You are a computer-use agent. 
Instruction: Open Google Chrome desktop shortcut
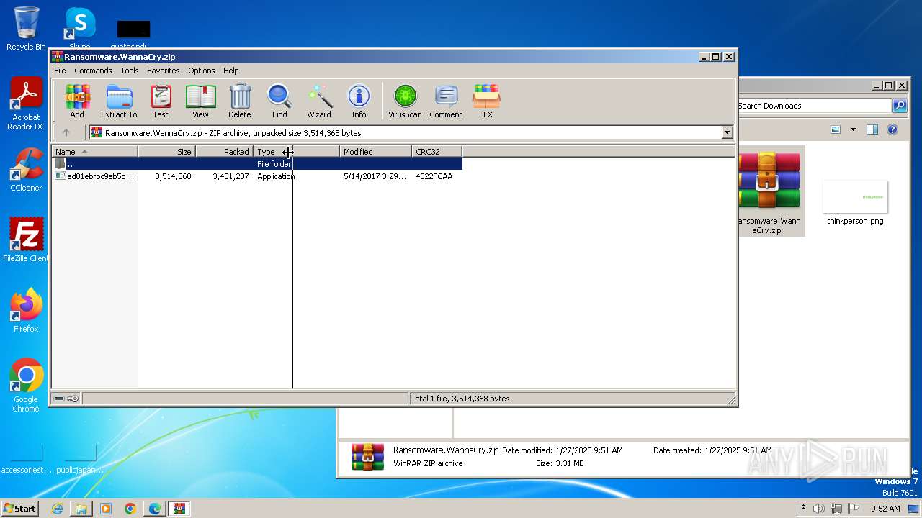tap(26, 386)
